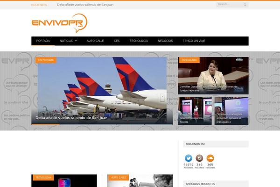This screenshot has height=187, width=280.
Task: Open the CES menu item
Action: [117, 41]
